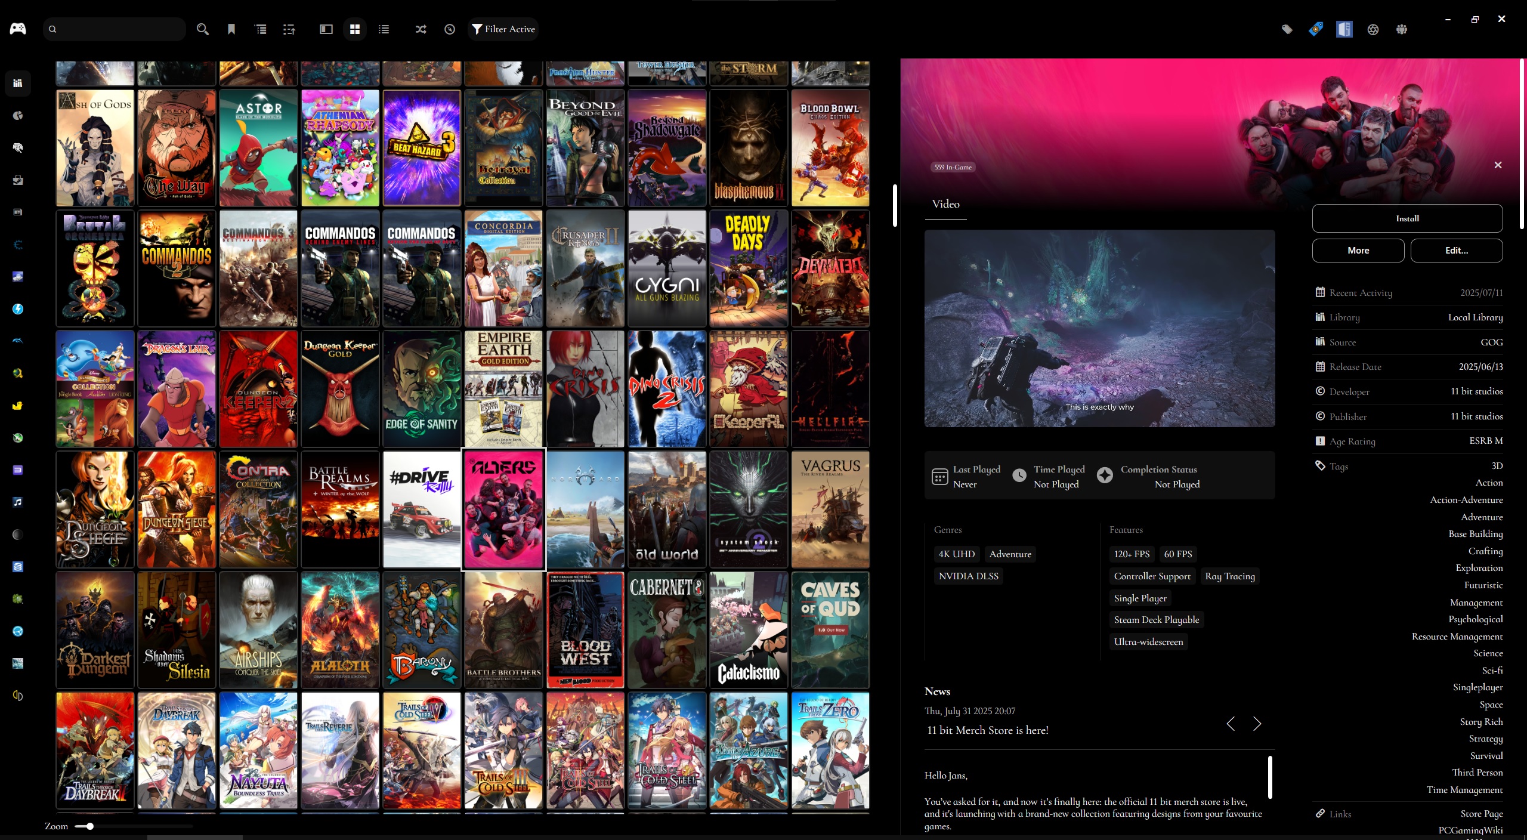Select the Deadly Days game cover
The width and height of the screenshot is (1527, 840).
[749, 268]
